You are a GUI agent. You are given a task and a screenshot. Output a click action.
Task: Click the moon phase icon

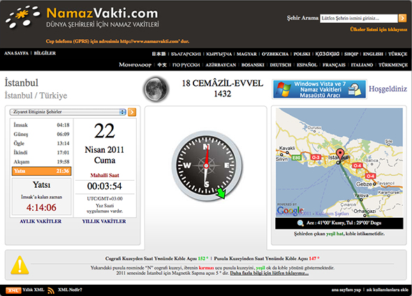[156, 89]
